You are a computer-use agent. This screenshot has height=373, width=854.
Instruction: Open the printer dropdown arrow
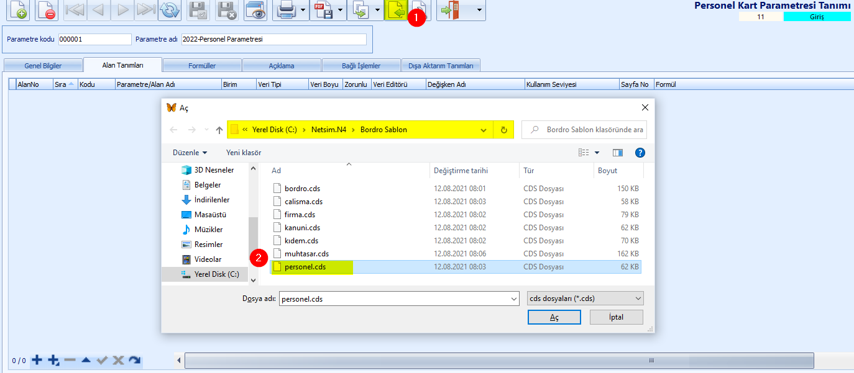pyautogui.click(x=303, y=10)
